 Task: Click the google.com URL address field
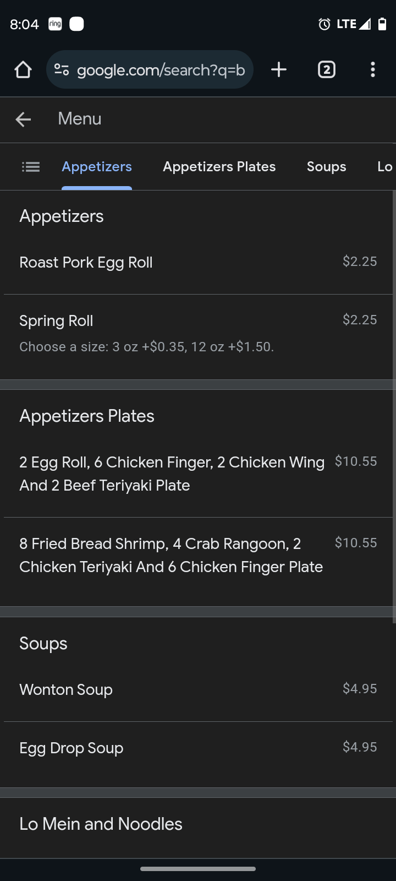click(x=161, y=70)
